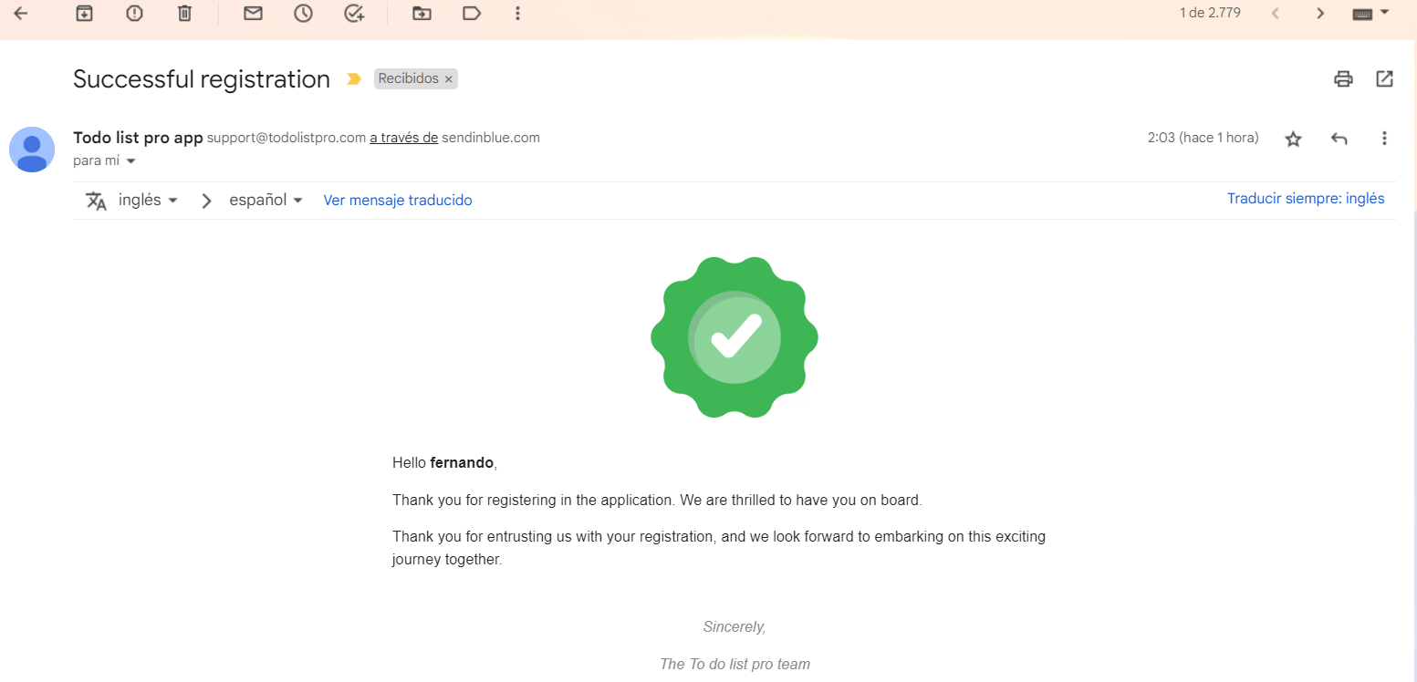Print the email
This screenshot has height=682, width=1417.
click(1343, 79)
